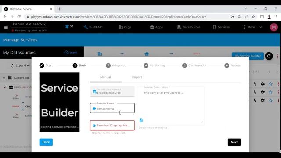Open Chrome three-dot menu
The height and width of the screenshot is (158, 281).
click(x=276, y=17)
